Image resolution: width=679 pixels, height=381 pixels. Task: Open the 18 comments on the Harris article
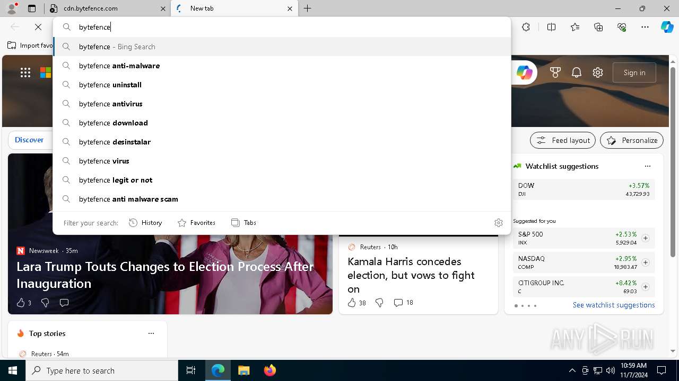403,303
